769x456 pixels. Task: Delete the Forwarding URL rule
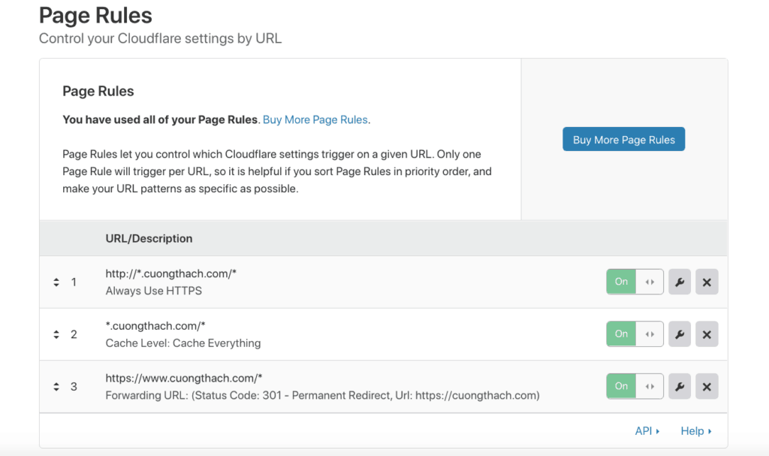[x=707, y=386]
